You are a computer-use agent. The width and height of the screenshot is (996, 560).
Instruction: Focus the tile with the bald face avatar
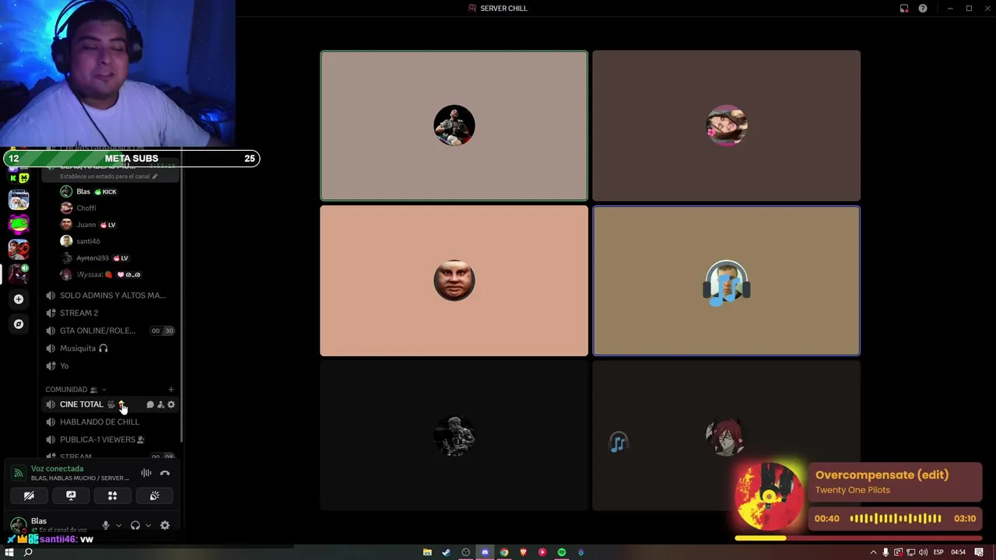pyautogui.click(x=454, y=281)
